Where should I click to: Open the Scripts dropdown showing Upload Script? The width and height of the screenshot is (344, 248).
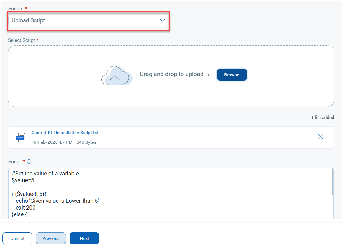[84, 20]
